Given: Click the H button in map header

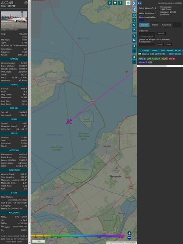Looking at the screenshot, I should pos(115,3).
